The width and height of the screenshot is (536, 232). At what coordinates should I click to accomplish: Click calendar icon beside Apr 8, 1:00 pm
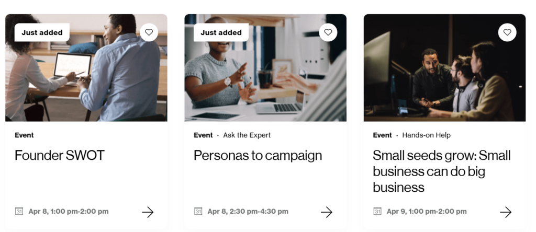pos(19,211)
